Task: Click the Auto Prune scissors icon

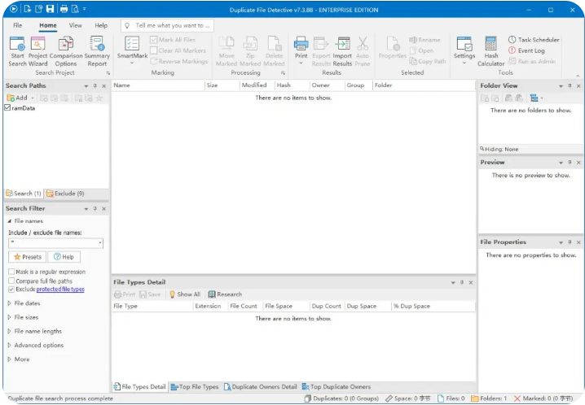Action: pyautogui.click(x=363, y=44)
